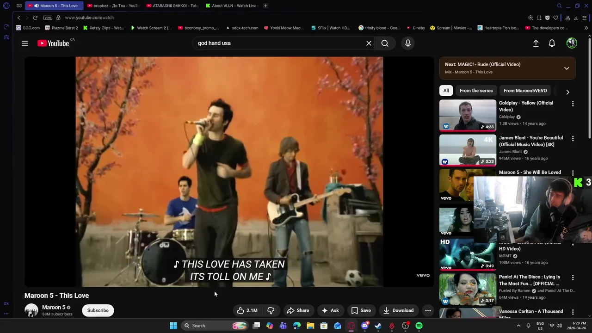Image resolution: width=592 pixels, height=333 pixels.
Task: Share the video
Action: (298, 310)
